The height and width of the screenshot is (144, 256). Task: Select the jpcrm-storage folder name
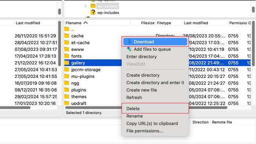tap(86, 70)
